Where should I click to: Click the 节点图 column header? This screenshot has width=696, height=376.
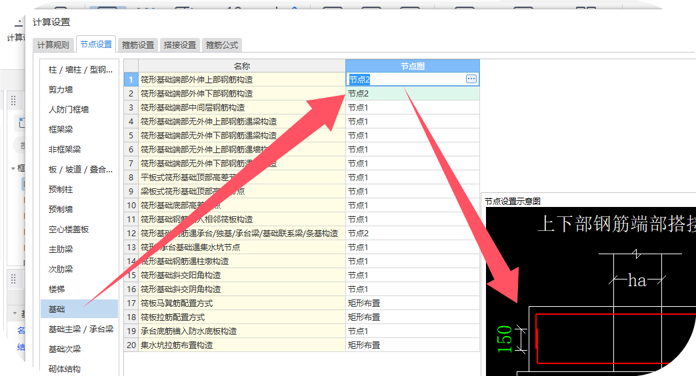point(413,66)
